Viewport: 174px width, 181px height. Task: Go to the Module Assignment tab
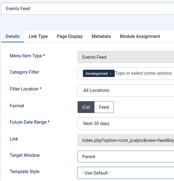[140, 36]
